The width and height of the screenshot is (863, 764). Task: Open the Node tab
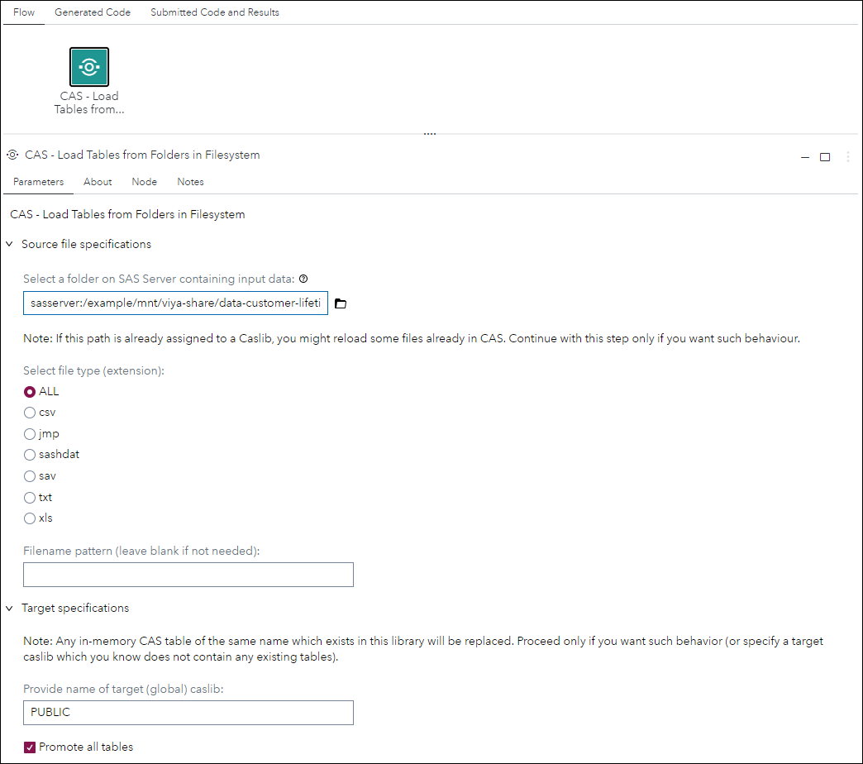pyautogui.click(x=144, y=182)
